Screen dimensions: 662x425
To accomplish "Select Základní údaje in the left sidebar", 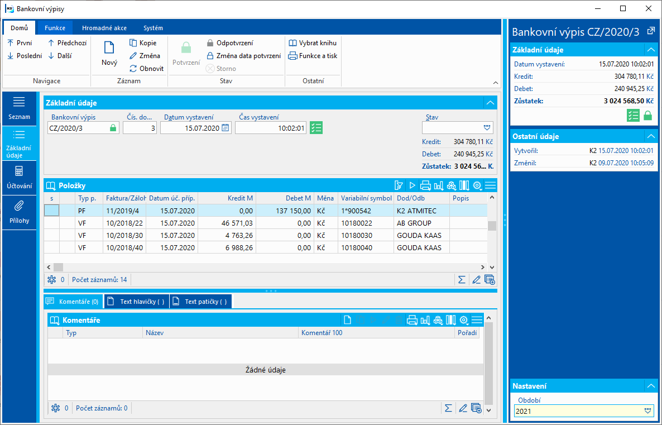I will pyautogui.click(x=19, y=143).
